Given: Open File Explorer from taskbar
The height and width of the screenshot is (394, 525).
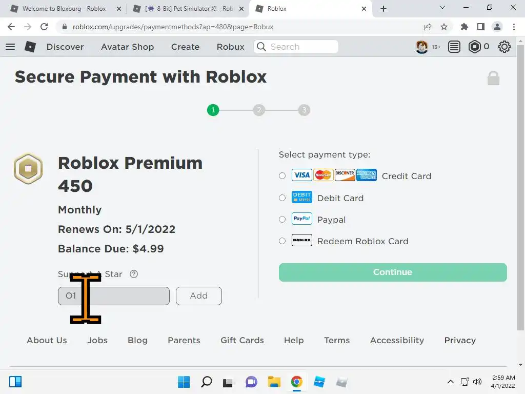Looking at the screenshot, I should (274, 382).
